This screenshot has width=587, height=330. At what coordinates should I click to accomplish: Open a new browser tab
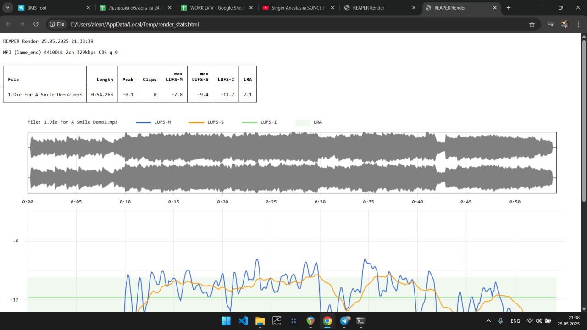pyautogui.click(x=508, y=8)
